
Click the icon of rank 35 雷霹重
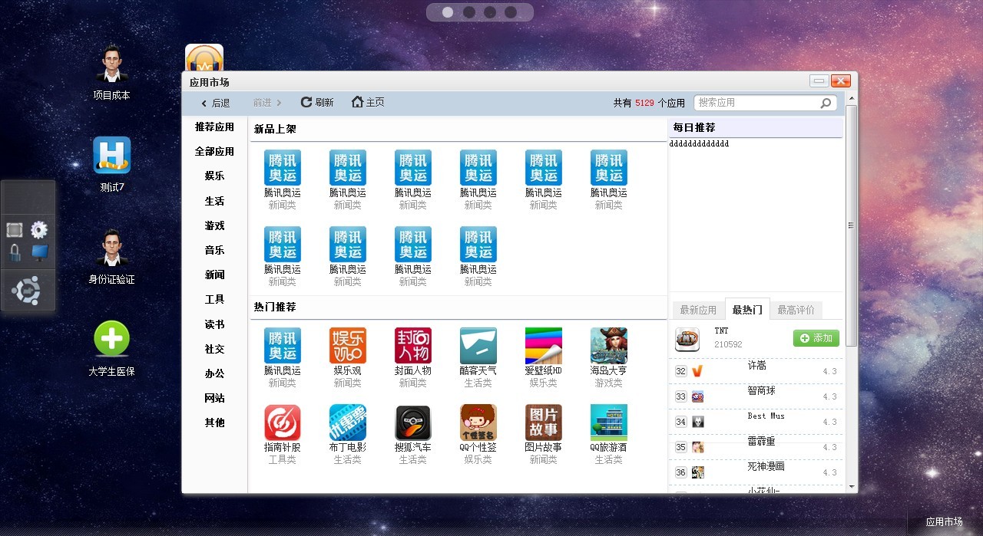(x=697, y=447)
